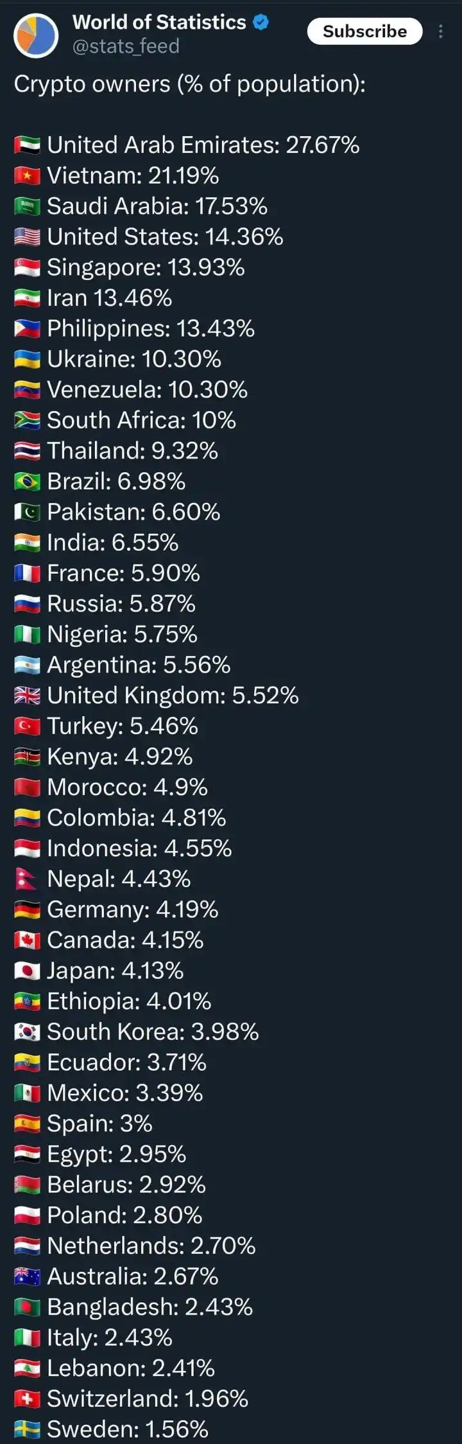This screenshot has height=1444, width=462.
Task: Click the World of Statistics profile avatar
Action: tap(36, 36)
